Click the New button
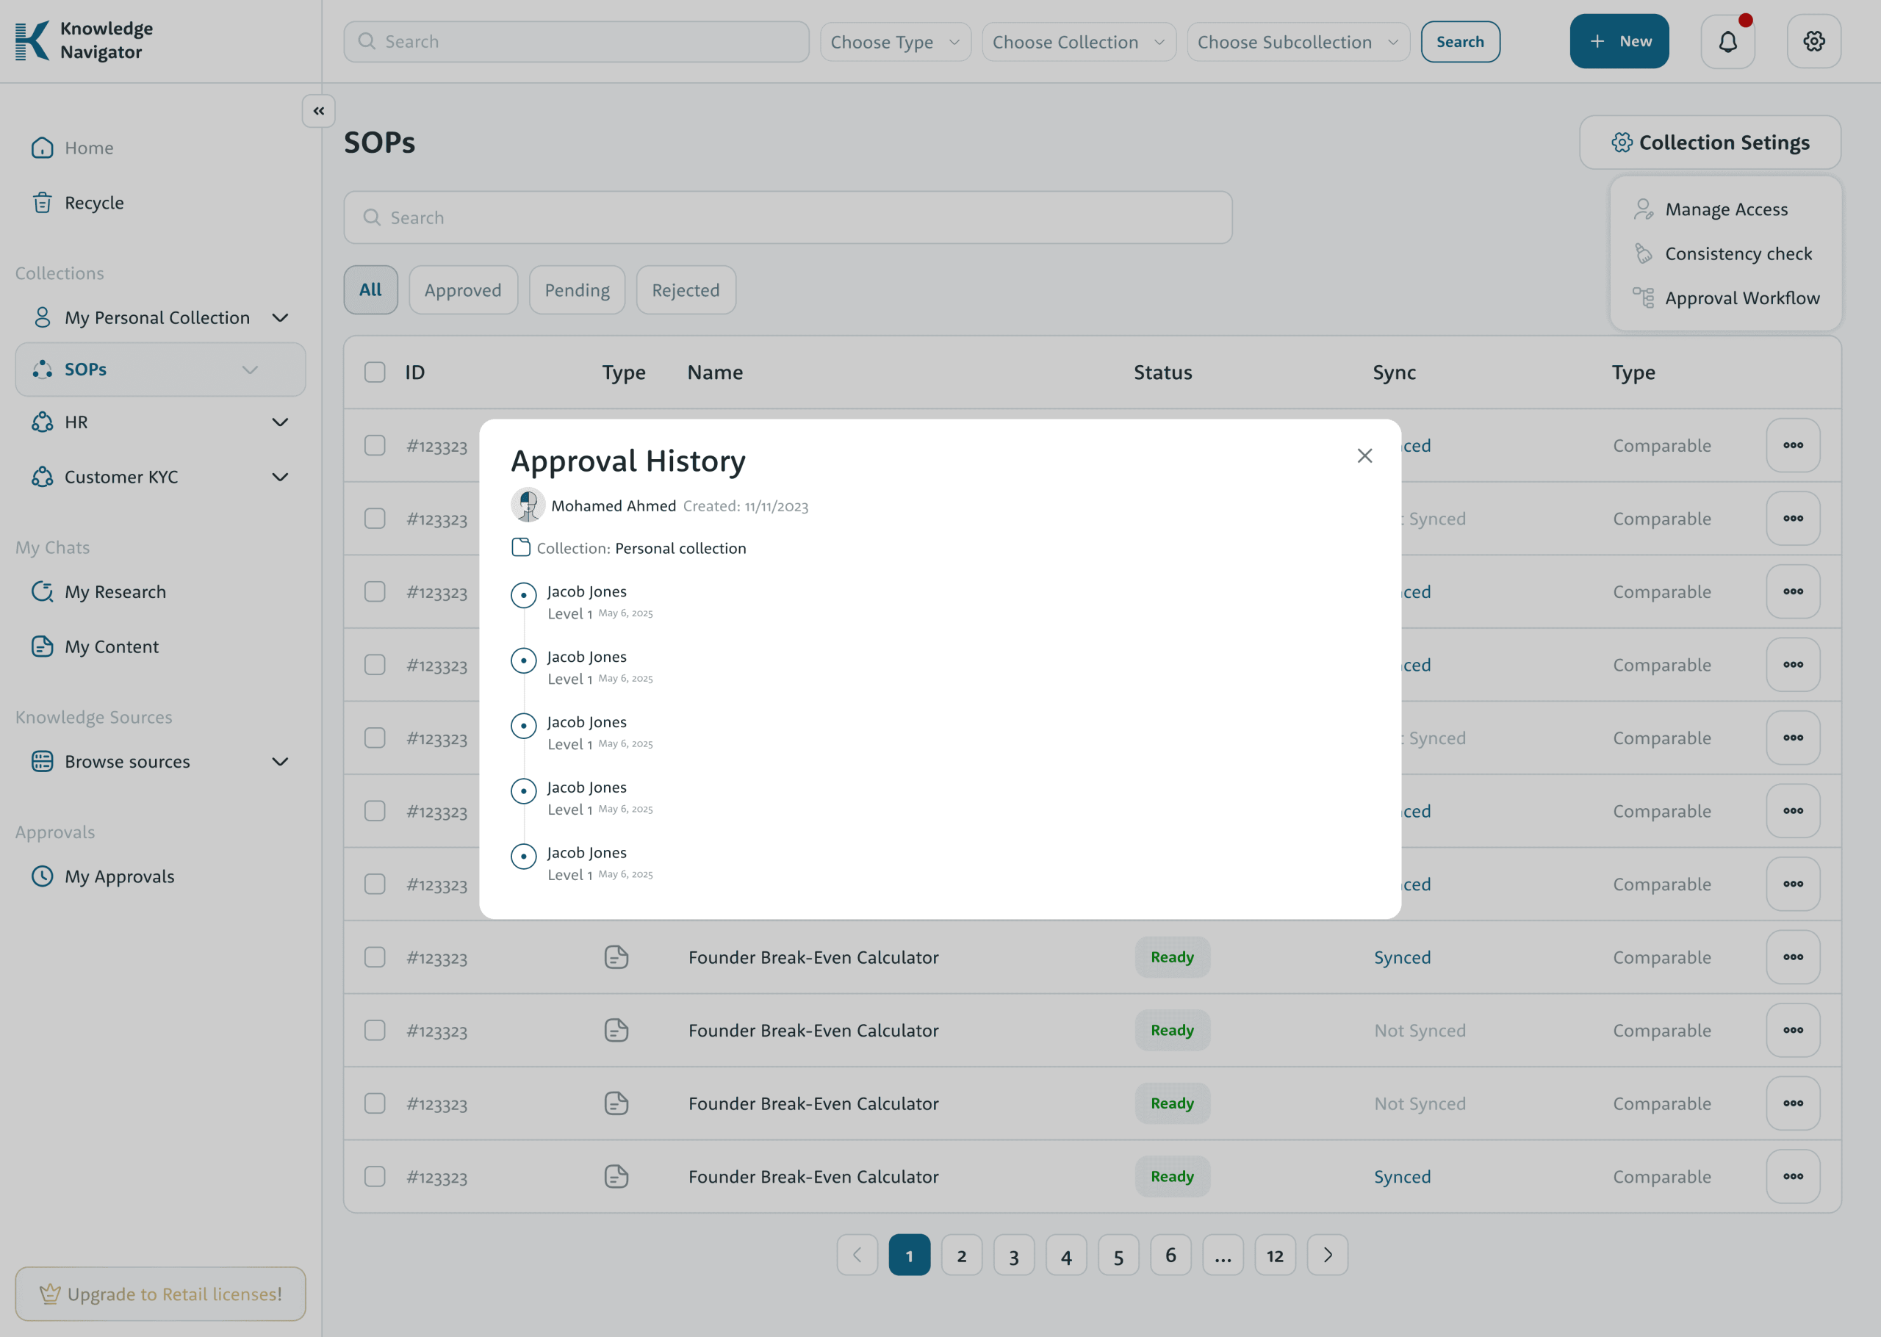 coord(1619,41)
